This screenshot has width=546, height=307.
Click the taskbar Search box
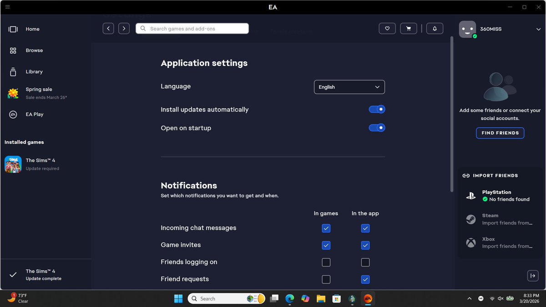227,299
